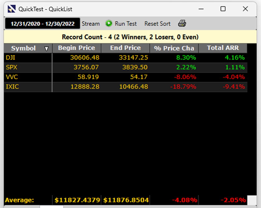Sort by % Price Change column header

click(174, 48)
